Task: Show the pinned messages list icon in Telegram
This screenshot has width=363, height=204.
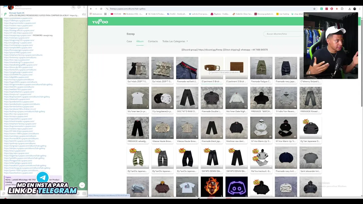Action: 84,14
